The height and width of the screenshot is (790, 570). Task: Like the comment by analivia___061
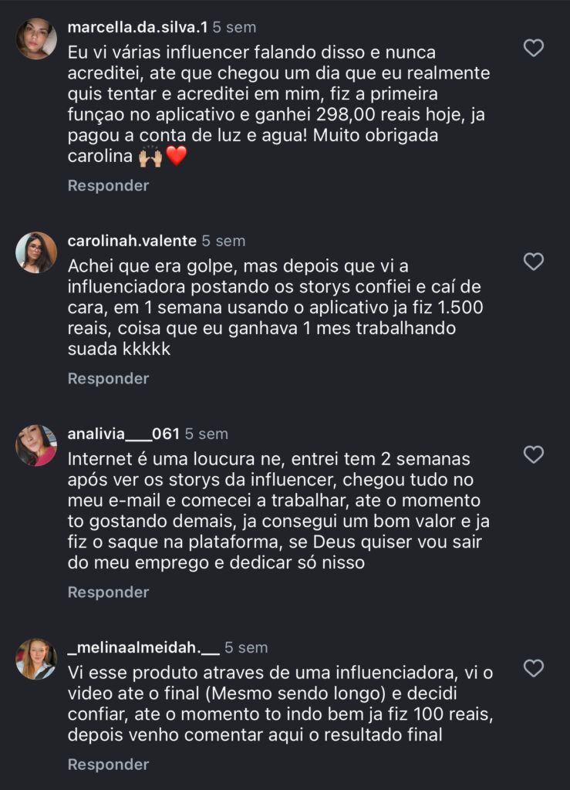click(x=534, y=454)
